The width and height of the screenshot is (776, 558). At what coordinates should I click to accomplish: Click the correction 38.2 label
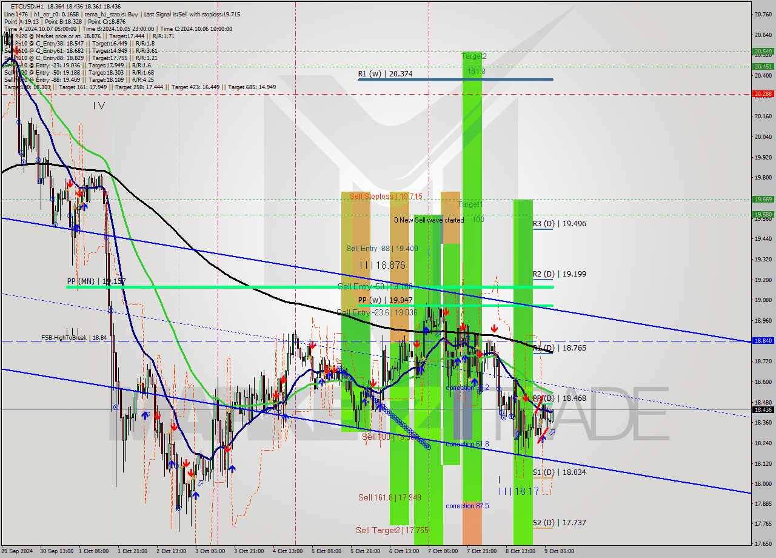point(467,388)
